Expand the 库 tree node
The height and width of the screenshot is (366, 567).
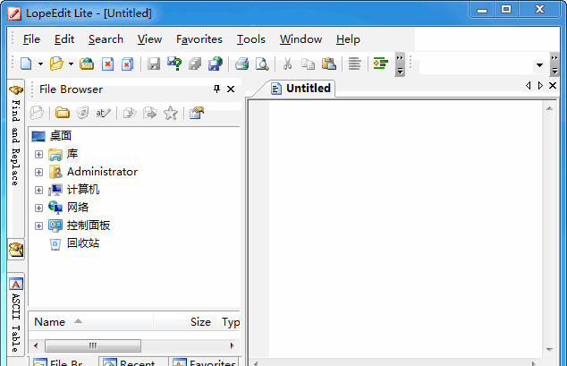(38, 155)
